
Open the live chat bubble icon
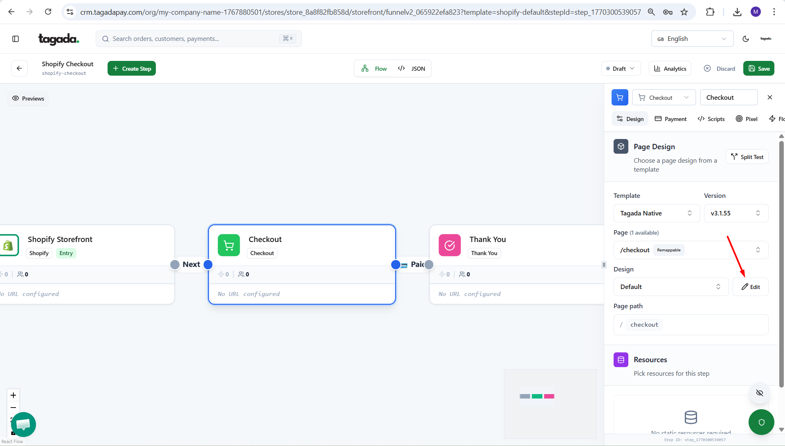click(x=23, y=424)
